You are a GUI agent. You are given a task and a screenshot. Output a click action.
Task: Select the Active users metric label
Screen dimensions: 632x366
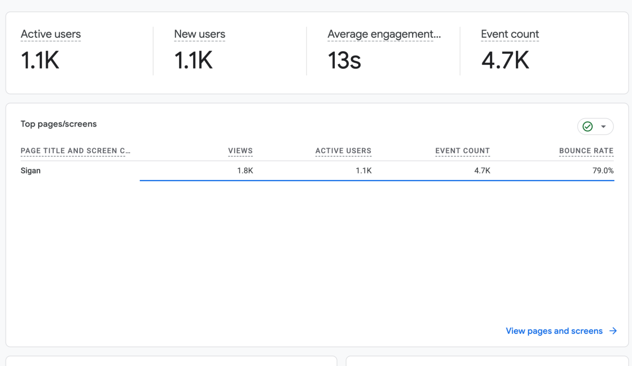click(51, 34)
